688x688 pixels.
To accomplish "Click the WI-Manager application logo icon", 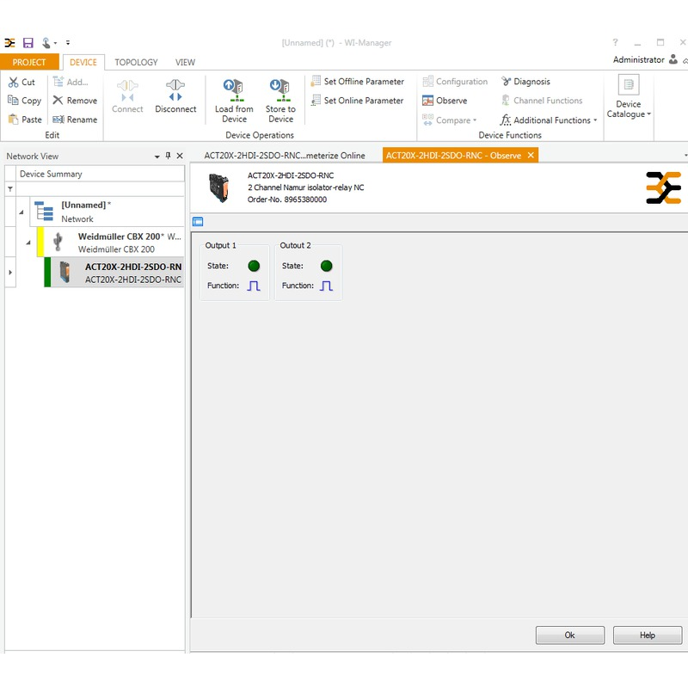I will [x=9, y=42].
